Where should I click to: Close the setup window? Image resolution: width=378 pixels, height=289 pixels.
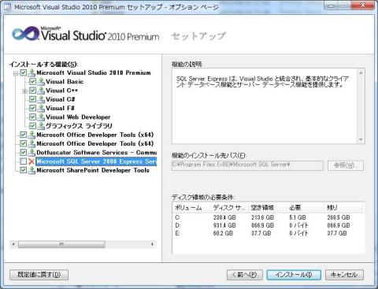click(x=363, y=6)
